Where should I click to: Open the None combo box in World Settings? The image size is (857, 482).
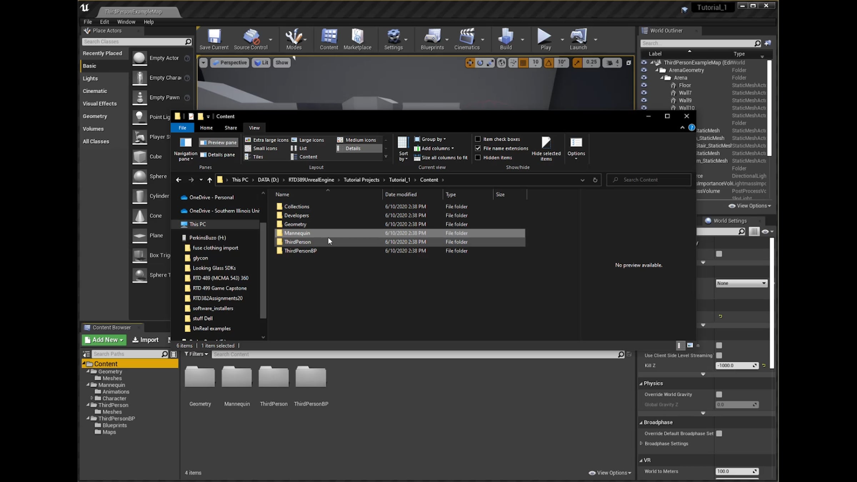point(741,283)
